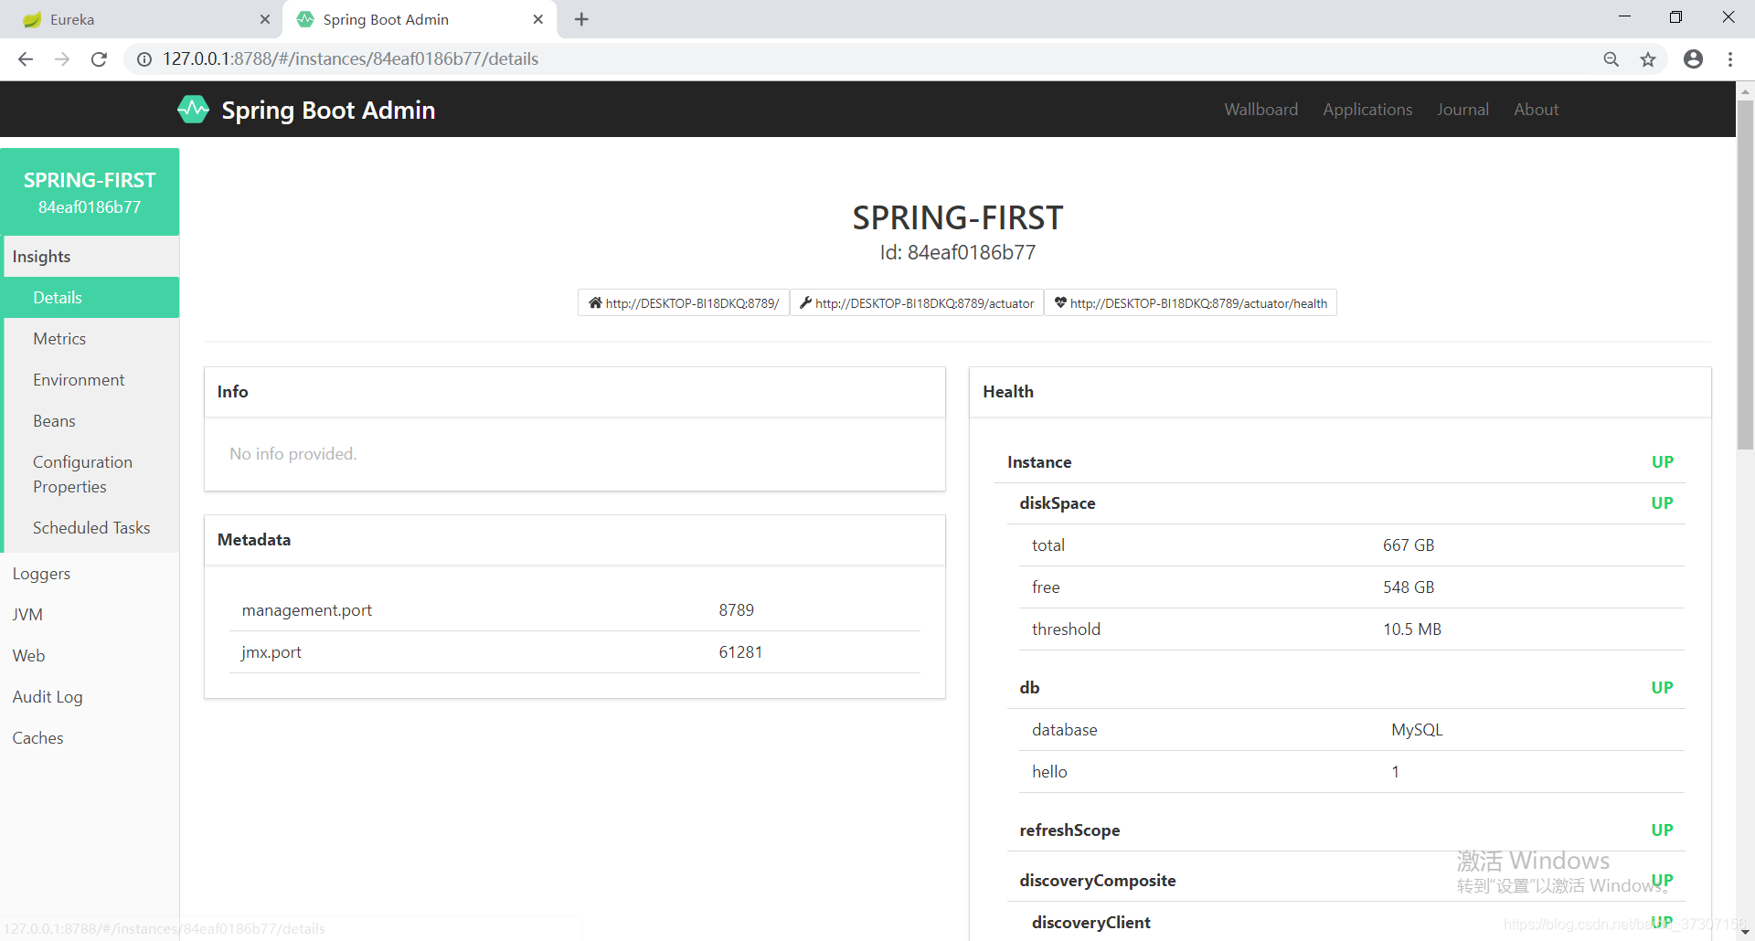Click the Info panel header
This screenshot has height=941, width=1755.
tap(575, 392)
